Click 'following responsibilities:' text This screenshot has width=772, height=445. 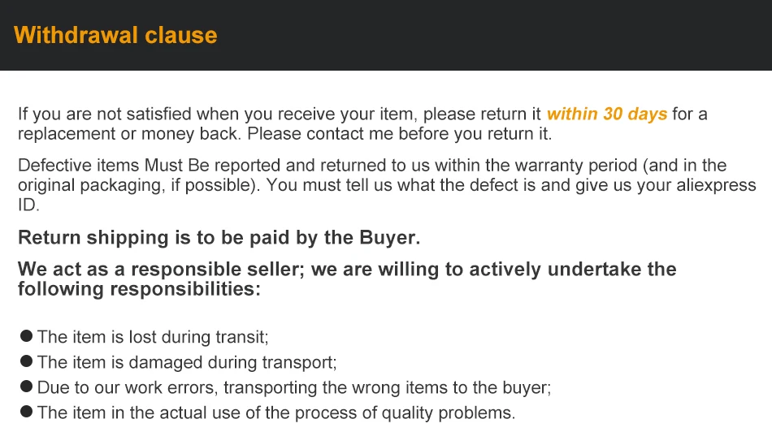tap(139, 289)
